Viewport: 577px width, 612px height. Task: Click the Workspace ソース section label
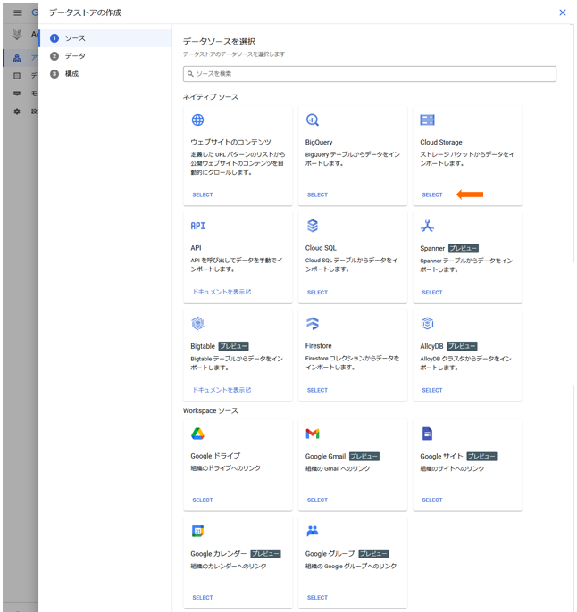click(211, 410)
